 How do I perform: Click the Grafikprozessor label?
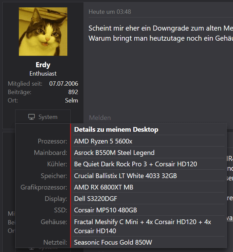(x=44, y=187)
